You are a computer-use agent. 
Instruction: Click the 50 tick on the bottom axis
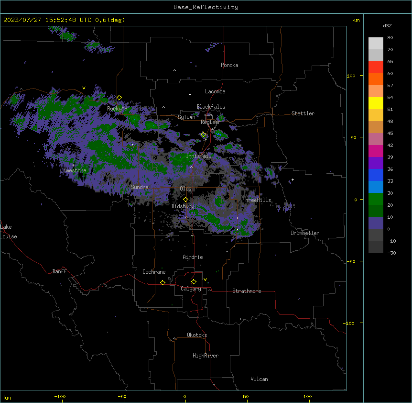246,396
